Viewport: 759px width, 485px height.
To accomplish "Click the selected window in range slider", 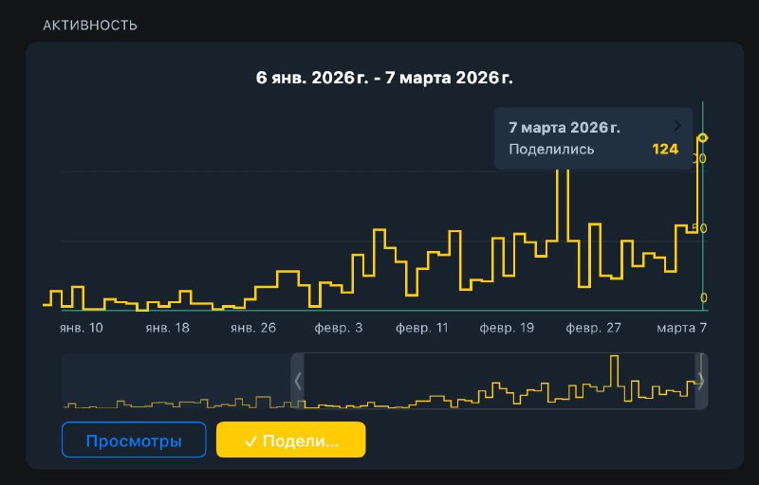I will 499,381.
